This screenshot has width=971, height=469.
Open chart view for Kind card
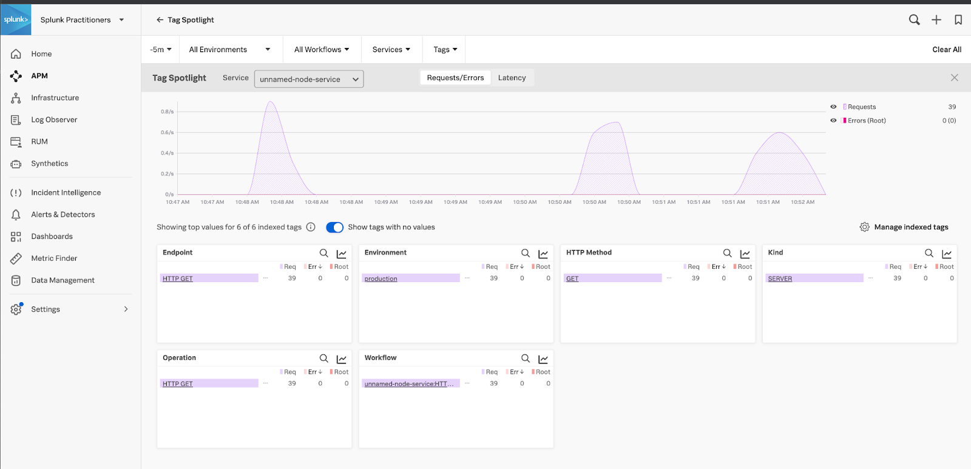(947, 254)
